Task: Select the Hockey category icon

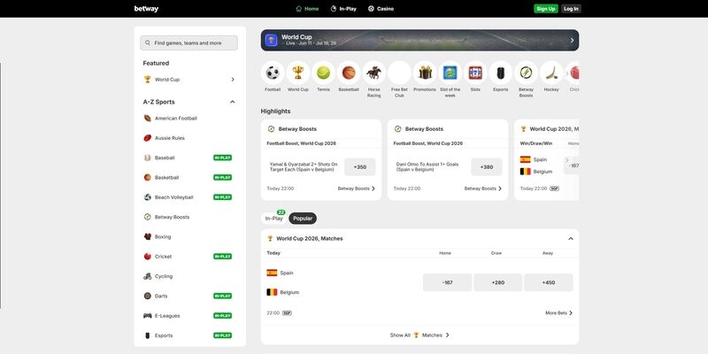Action: tap(551, 73)
